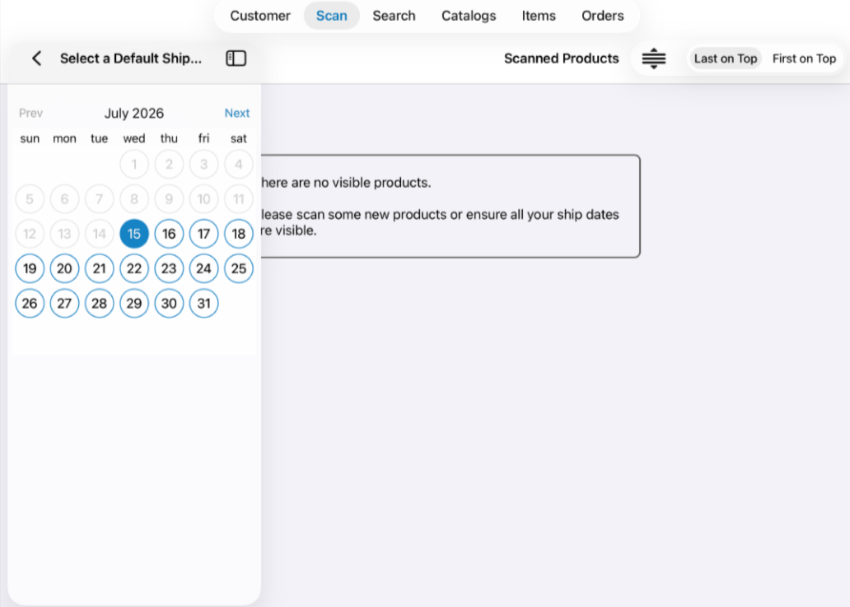
Task: Pick July 25 date
Action: click(238, 269)
